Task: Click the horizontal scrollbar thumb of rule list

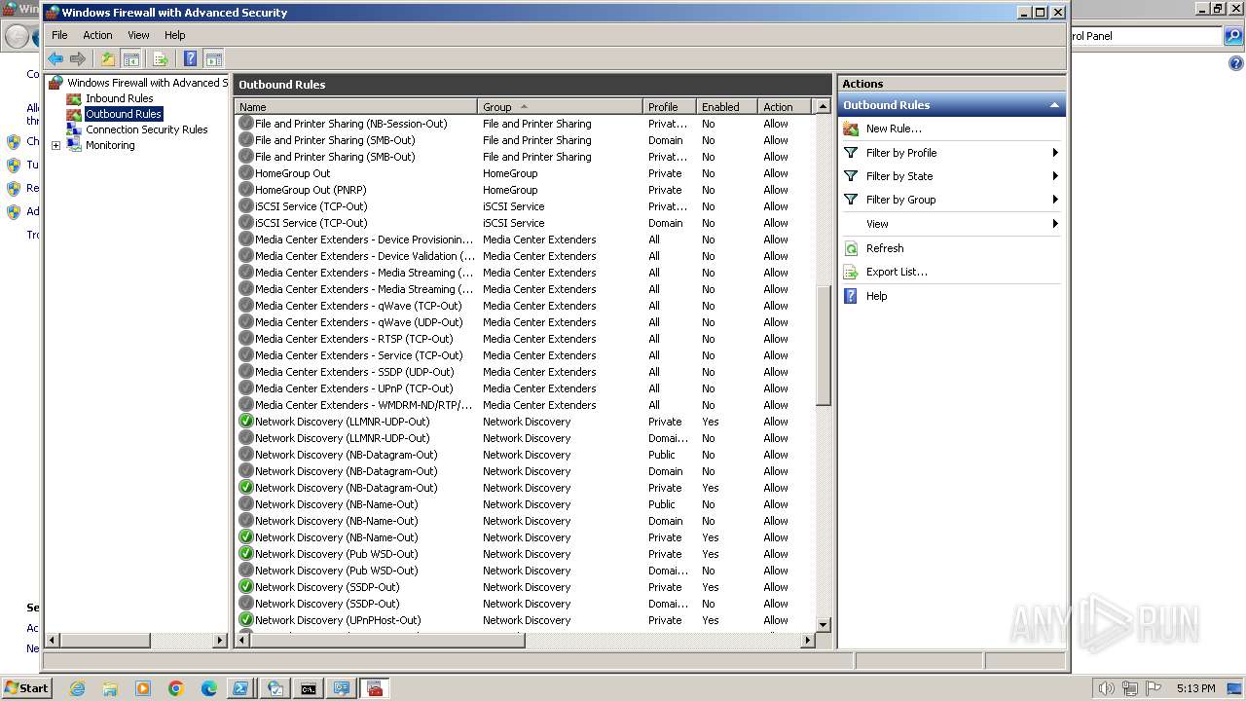Action: [386, 640]
